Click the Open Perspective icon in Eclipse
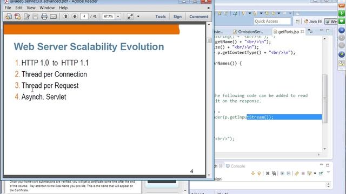The image size is (346, 194). click(x=297, y=22)
